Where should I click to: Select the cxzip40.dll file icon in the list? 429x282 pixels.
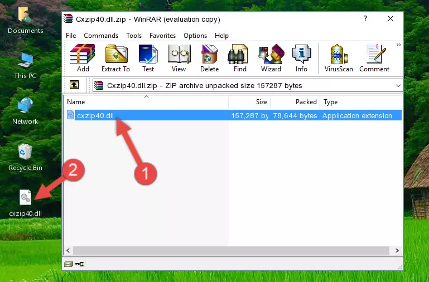pos(70,115)
